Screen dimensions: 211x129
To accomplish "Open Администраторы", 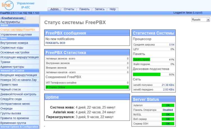I will click(x=12, y=67).
